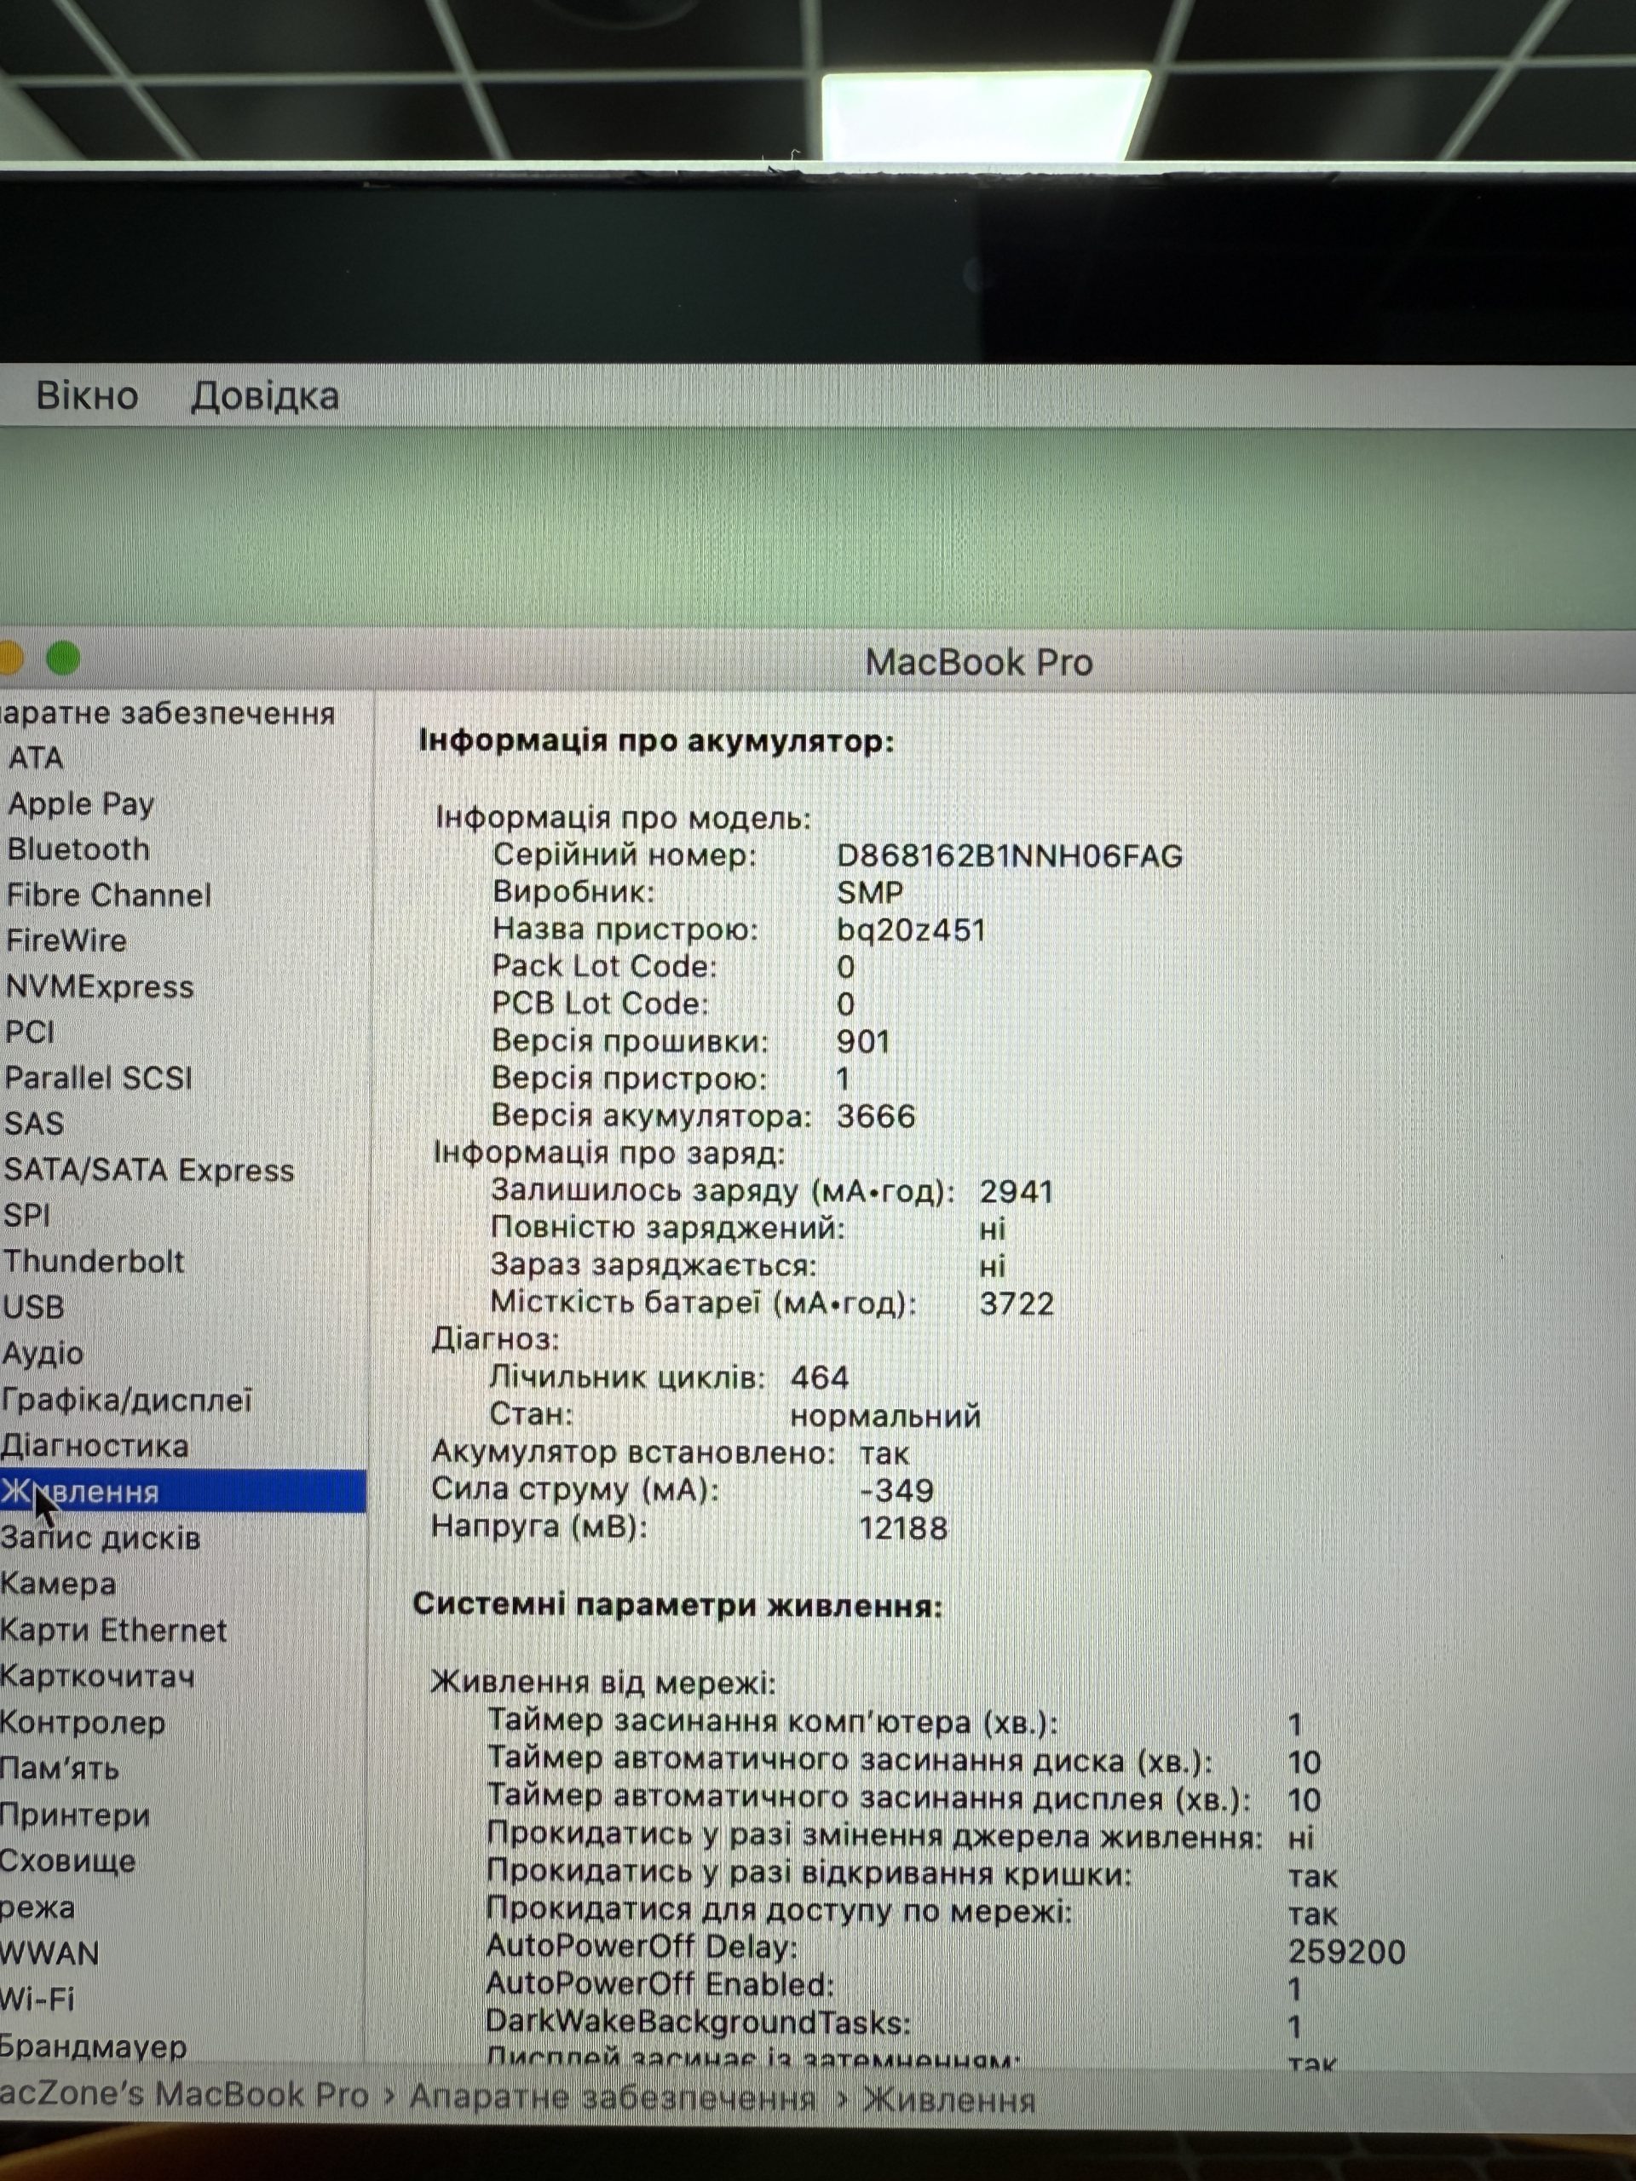Select Контролер in the sidebar
Image resolution: width=1636 pixels, height=2181 pixels.
pyautogui.click(x=83, y=1723)
